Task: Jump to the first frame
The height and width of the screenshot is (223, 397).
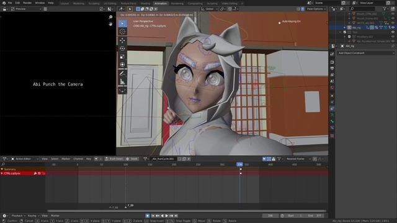Action: click(x=153, y=216)
